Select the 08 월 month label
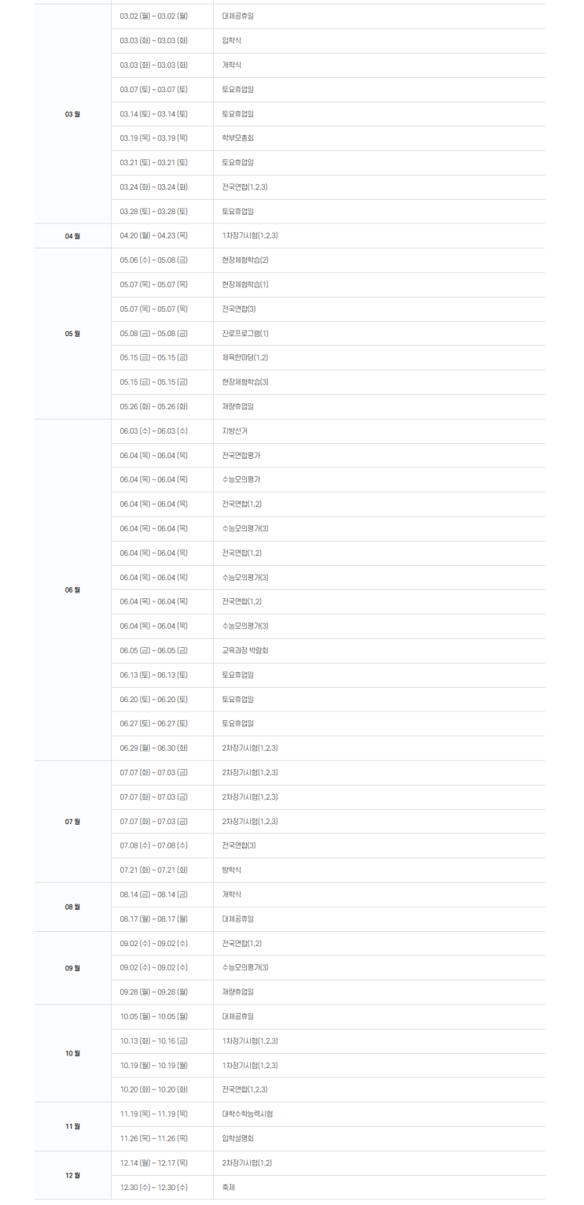The width and height of the screenshot is (584, 1205). pos(72,907)
